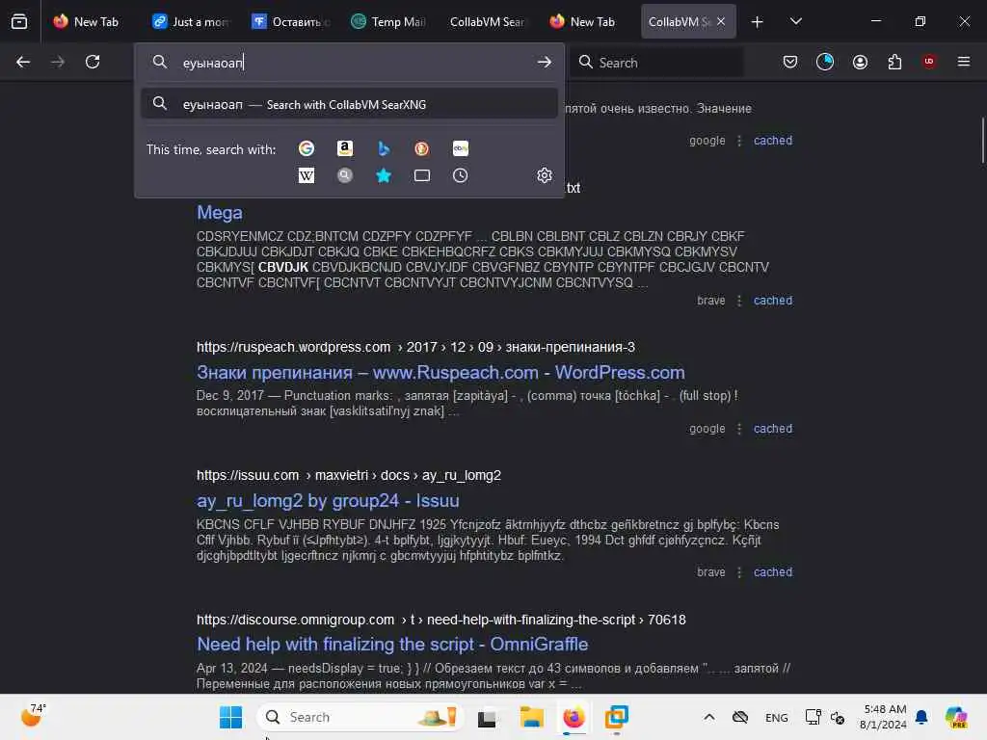
Task: Search this time with Wikipedia
Action: point(307,175)
